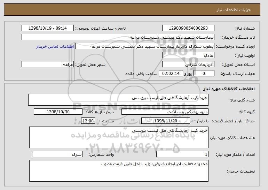Click the delivery province field آذربایجان شرقی
The height and width of the screenshot is (190, 268).
point(188,64)
